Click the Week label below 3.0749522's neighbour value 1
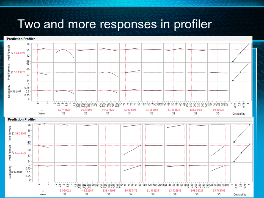 (x=42, y=114)
